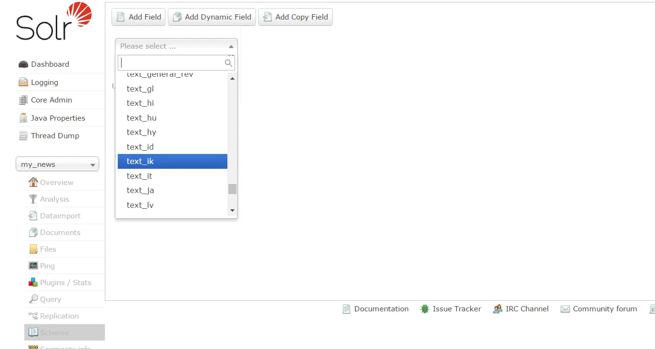Pick the text_lv option
Screen dimensions: 655x349
coord(173,205)
